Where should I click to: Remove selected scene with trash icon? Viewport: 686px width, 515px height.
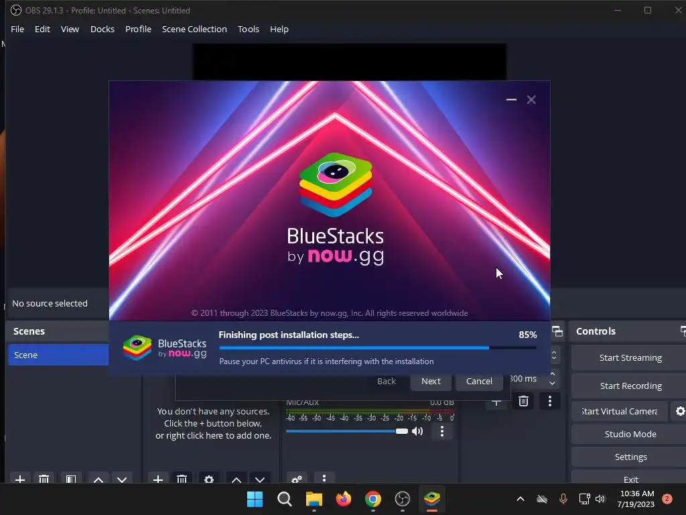44,479
